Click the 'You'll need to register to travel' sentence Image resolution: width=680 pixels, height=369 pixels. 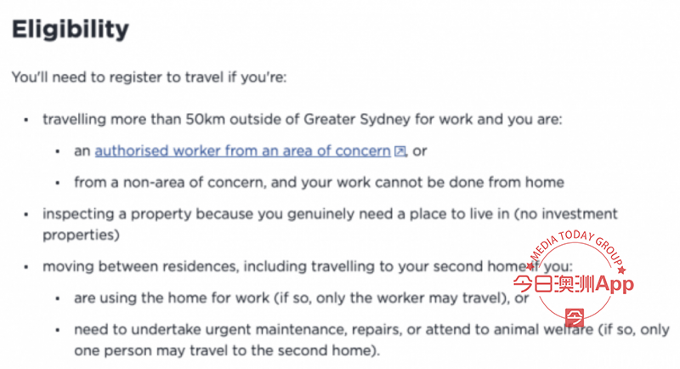coord(150,77)
